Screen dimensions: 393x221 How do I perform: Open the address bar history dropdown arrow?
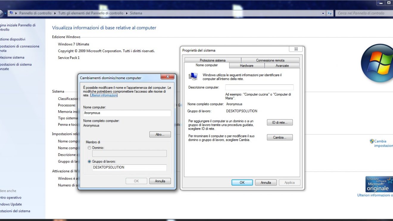tap(323, 13)
